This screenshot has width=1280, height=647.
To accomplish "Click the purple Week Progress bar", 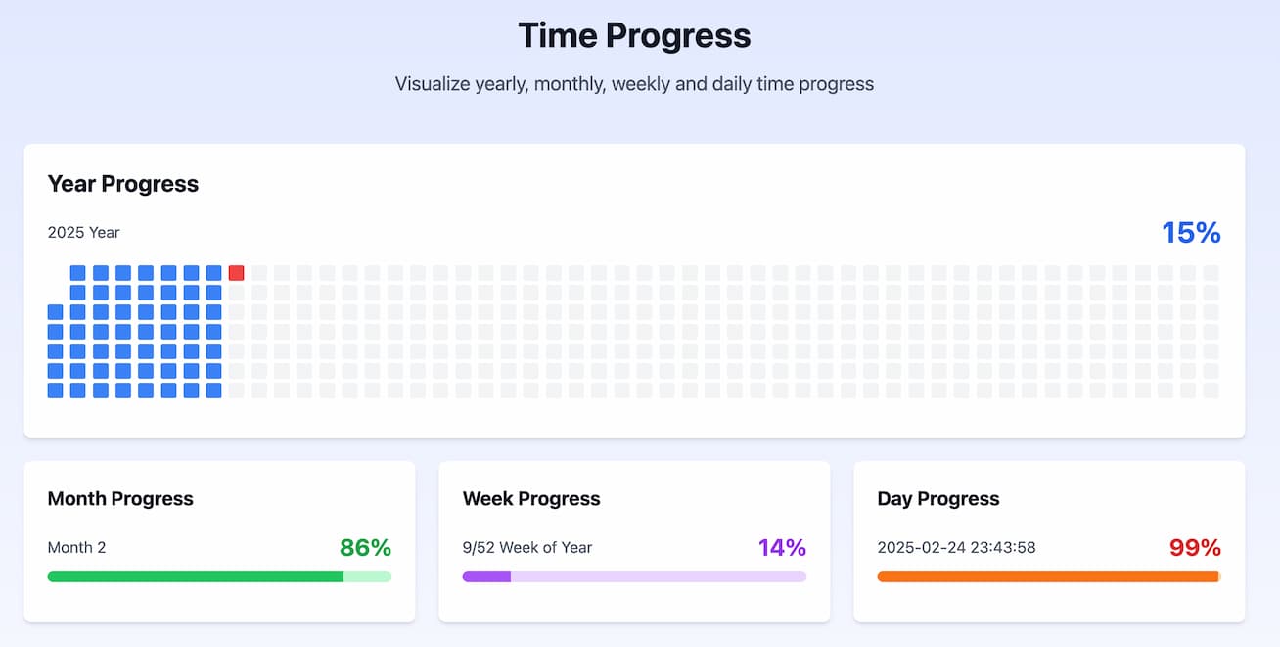I will tap(486, 577).
